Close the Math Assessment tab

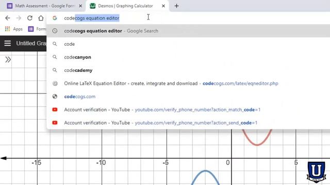(80, 6)
